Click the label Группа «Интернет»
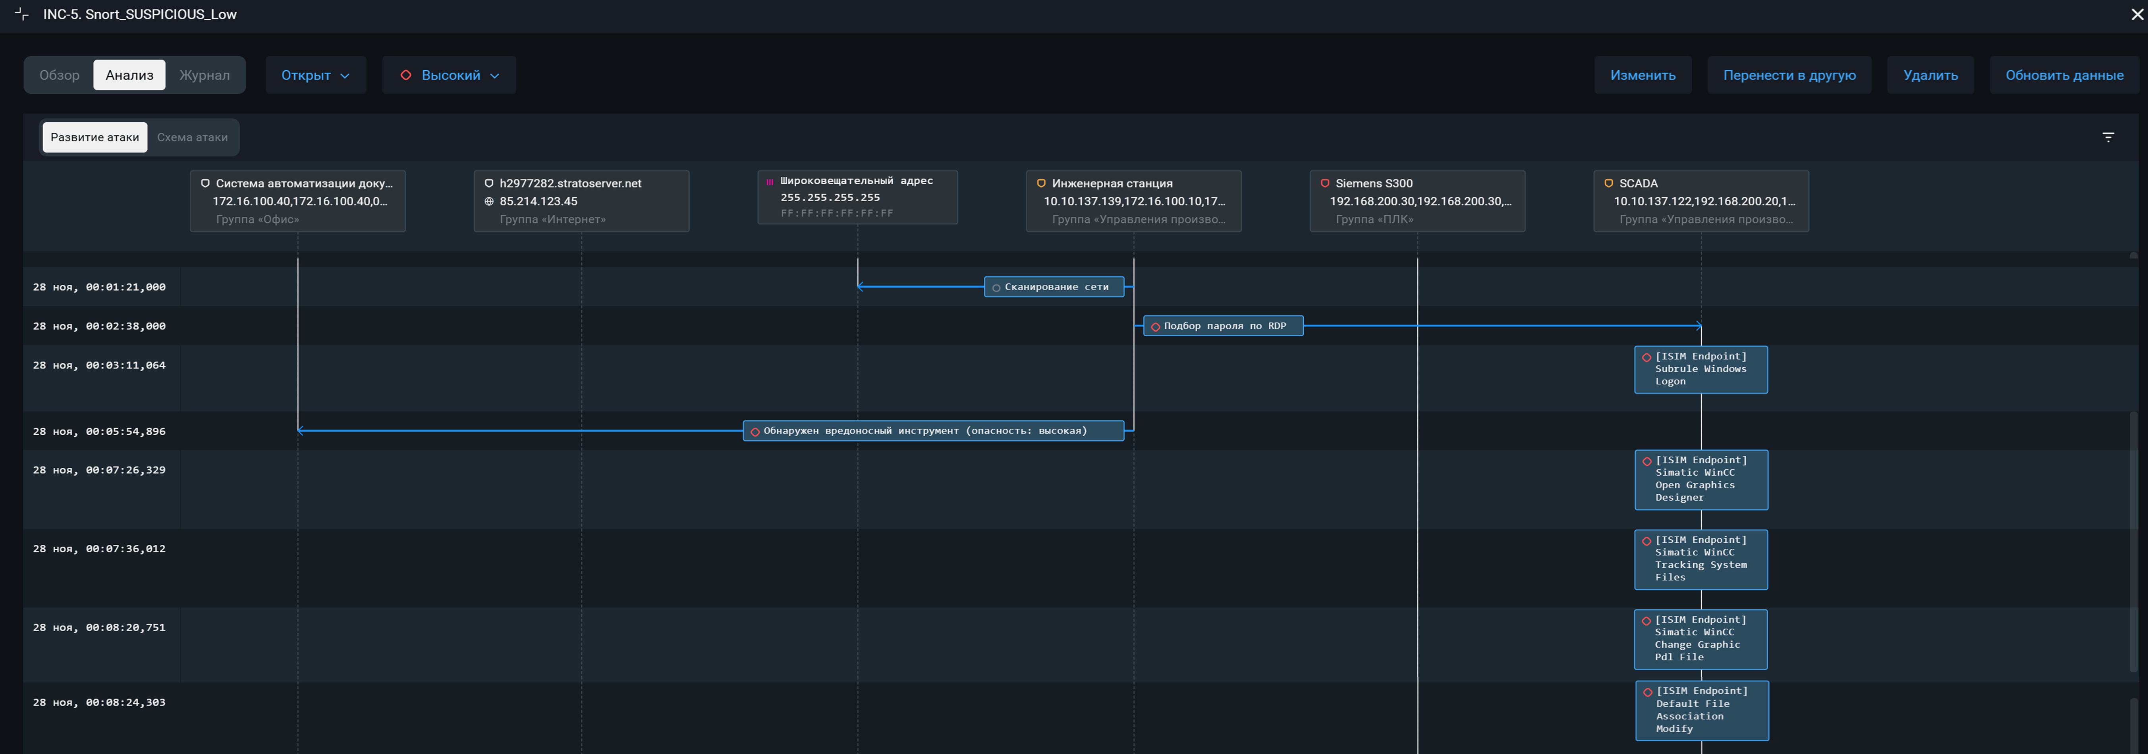 click(553, 219)
